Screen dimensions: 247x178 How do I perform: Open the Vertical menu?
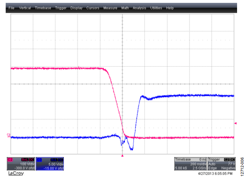(x=25, y=8)
